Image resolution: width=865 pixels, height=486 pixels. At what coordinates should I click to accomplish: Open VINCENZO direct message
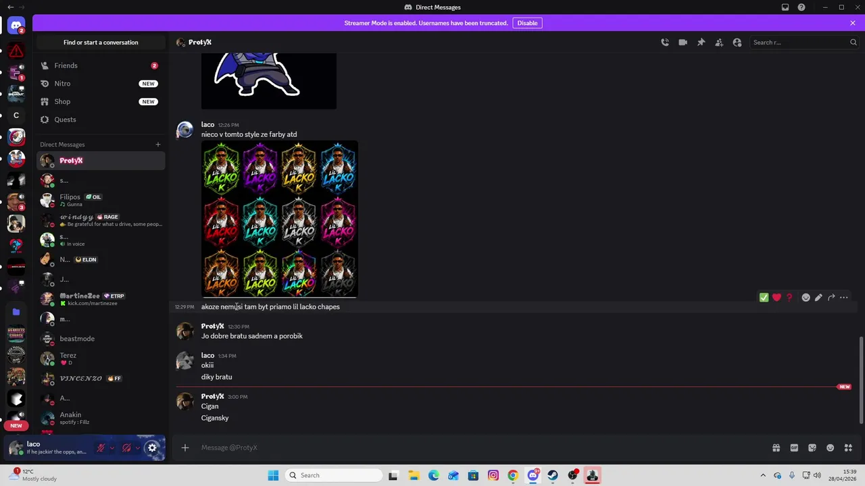tap(101, 379)
